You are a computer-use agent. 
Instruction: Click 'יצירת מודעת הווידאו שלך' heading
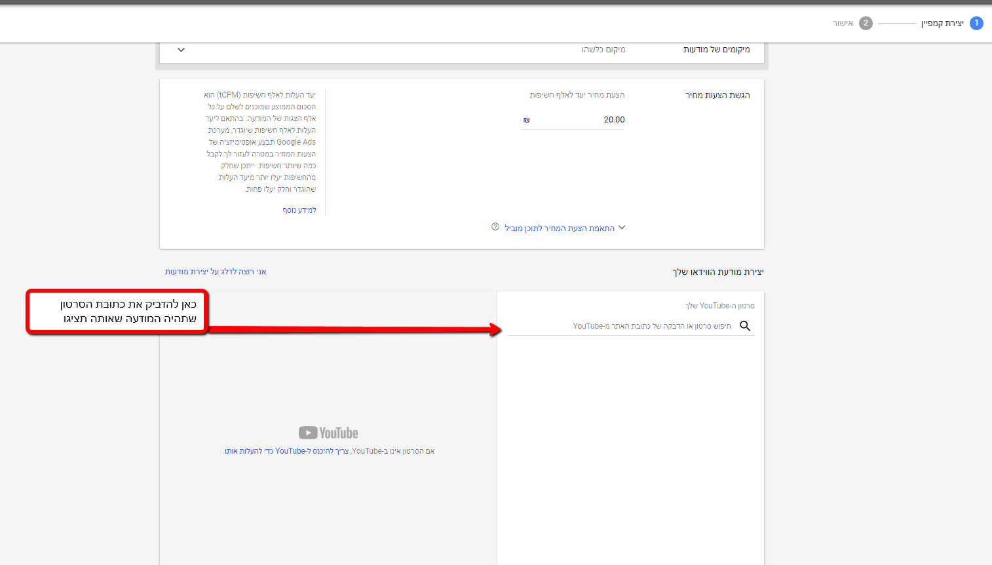[718, 272]
